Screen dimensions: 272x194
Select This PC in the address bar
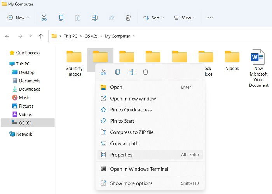[x=70, y=36]
